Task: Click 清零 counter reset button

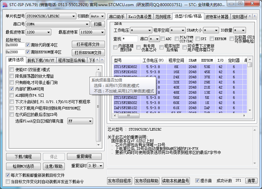Action: [x=251, y=181]
